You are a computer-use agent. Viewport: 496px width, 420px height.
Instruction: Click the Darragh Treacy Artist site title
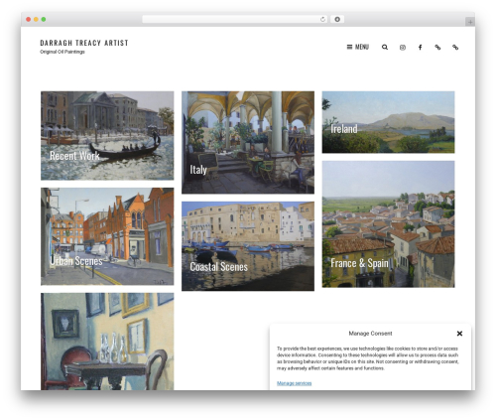pos(84,43)
